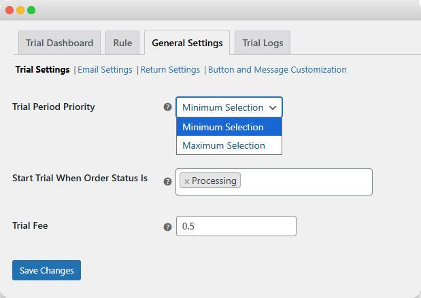Screen dimensions: 421x298
Task: Collapse the Trial Period Priority dropdown
Action: point(229,107)
